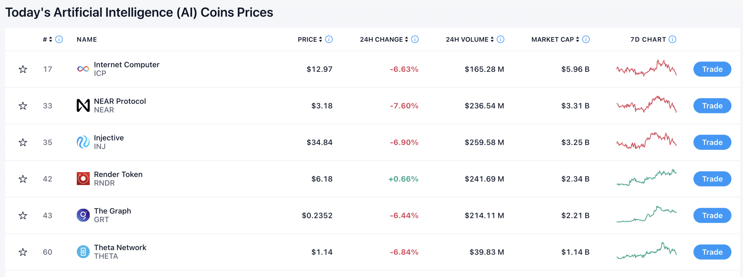The height and width of the screenshot is (277, 743).
Task: Open the NEAR Protocol name link
Action: 120,101
